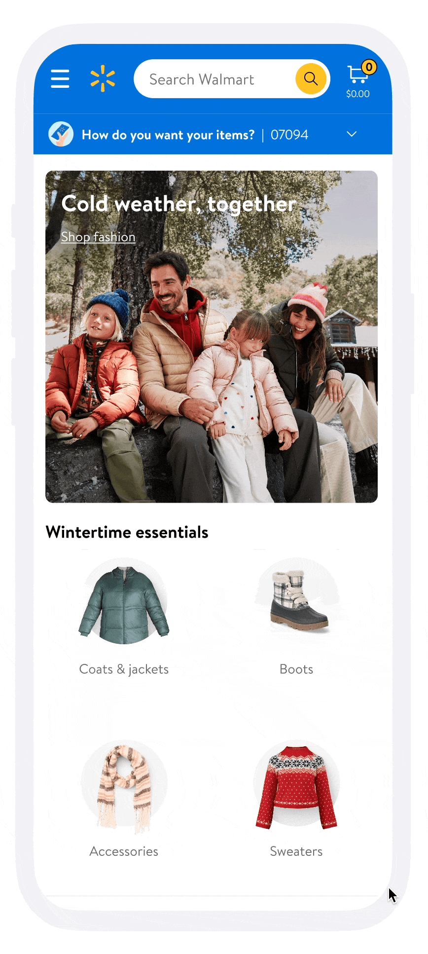Click the Boots text label
This screenshot has height=954, width=428.
pyautogui.click(x=296, y=669)
